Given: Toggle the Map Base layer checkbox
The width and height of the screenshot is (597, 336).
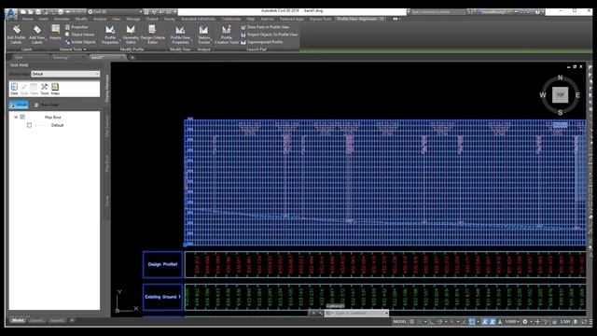Looking at the screenshot, I should [x=22, y=117].
